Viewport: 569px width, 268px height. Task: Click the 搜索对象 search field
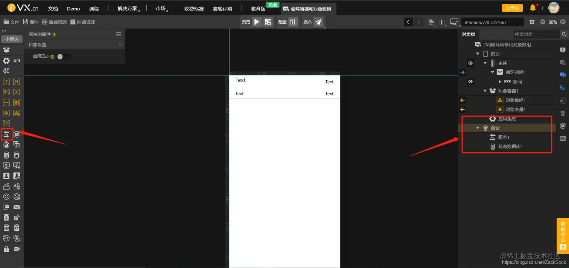537,34
